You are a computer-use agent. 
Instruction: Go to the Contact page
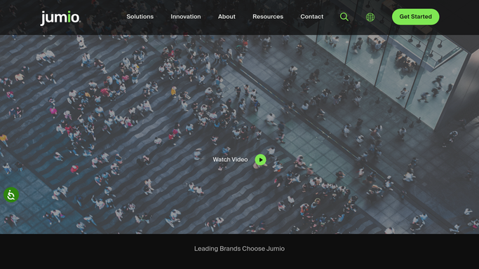pos(311,17)
